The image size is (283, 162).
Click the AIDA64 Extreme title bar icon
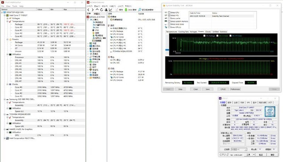pos(88,2)
